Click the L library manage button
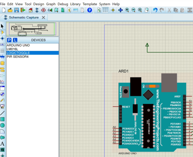193x157 pixels. coord(15,40)
